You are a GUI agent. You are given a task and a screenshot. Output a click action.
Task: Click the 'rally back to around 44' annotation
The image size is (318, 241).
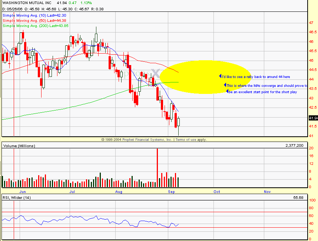click(256, 77)
